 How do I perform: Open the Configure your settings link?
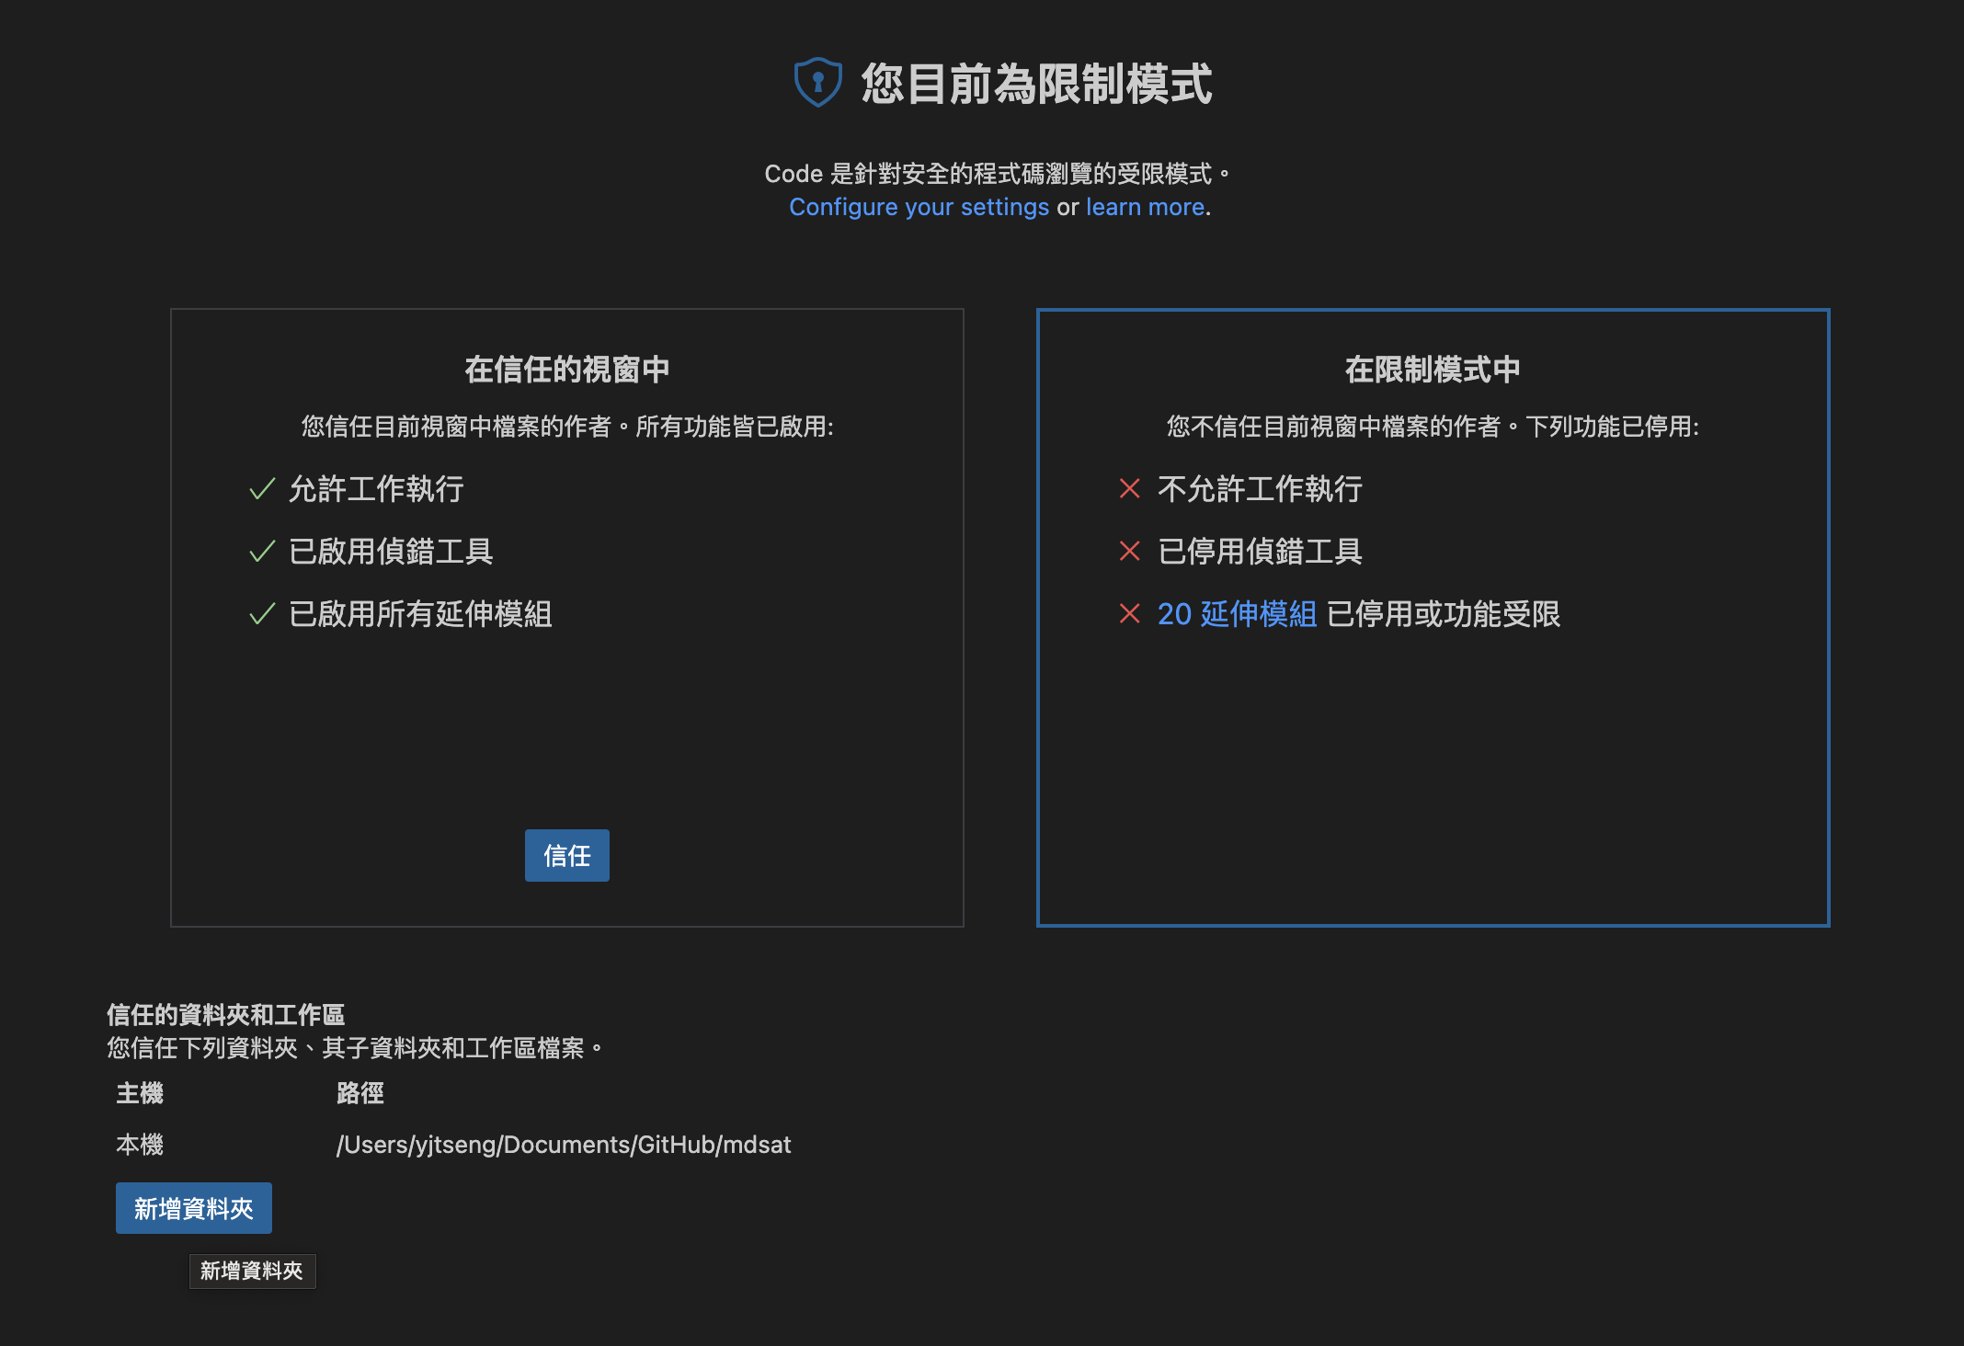919,208
